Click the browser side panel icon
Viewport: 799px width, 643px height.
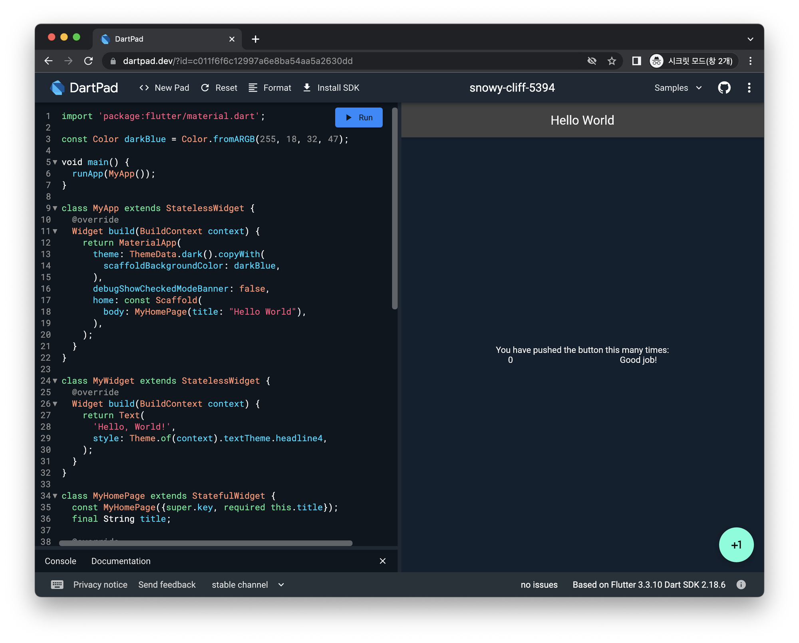pyautogui.click(x=636, y=61)
